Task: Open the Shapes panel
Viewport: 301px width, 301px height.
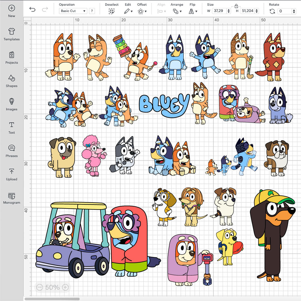Action: click(x=11, y=81)
